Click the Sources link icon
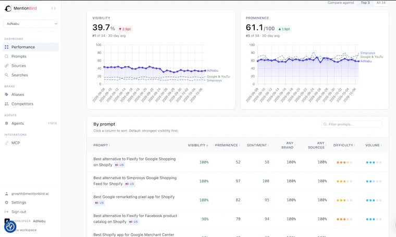This screenshot has height=237, width=396. pos(7,66)
